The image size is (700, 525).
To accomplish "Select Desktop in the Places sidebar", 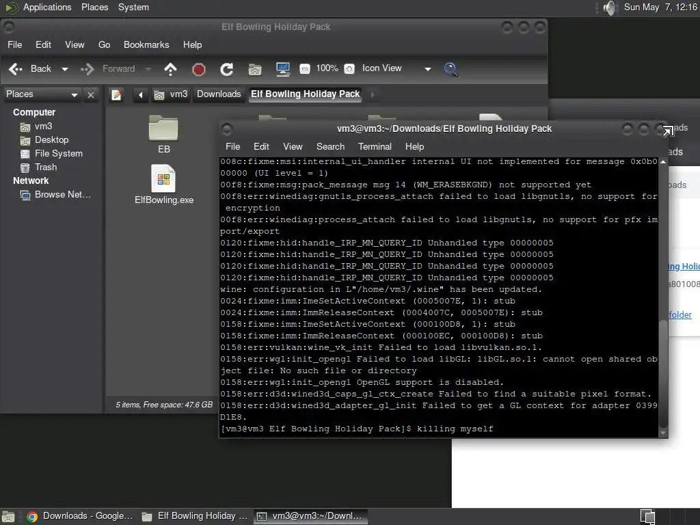I will pos(44,140).
